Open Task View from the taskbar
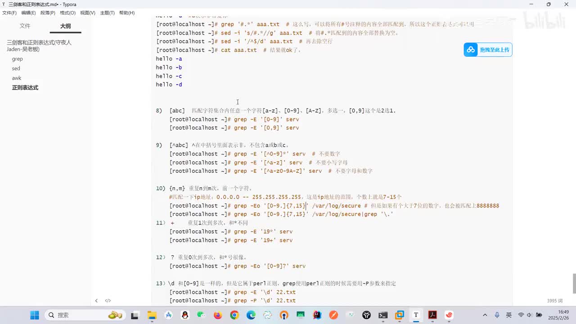The width and height of the screenshot is (576, 324). 135,315
